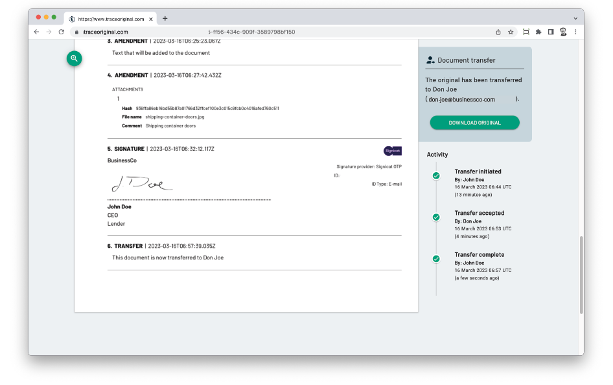Open the user profile avatar
The height and width of the screenshot is (385, 613).
(563, 32)
